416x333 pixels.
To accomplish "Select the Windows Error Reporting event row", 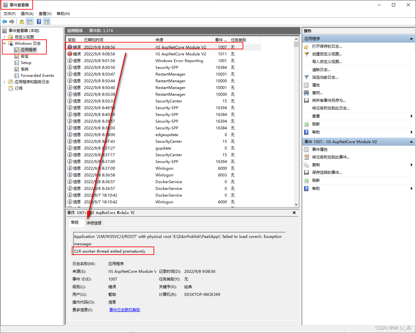I will [x=163, y=61].
